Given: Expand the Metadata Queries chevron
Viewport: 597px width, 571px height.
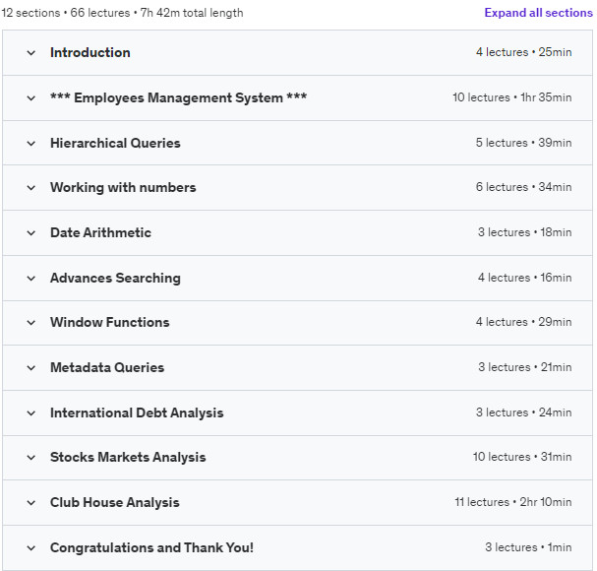Looking at the screenshot, I should [x=31, y=368].
